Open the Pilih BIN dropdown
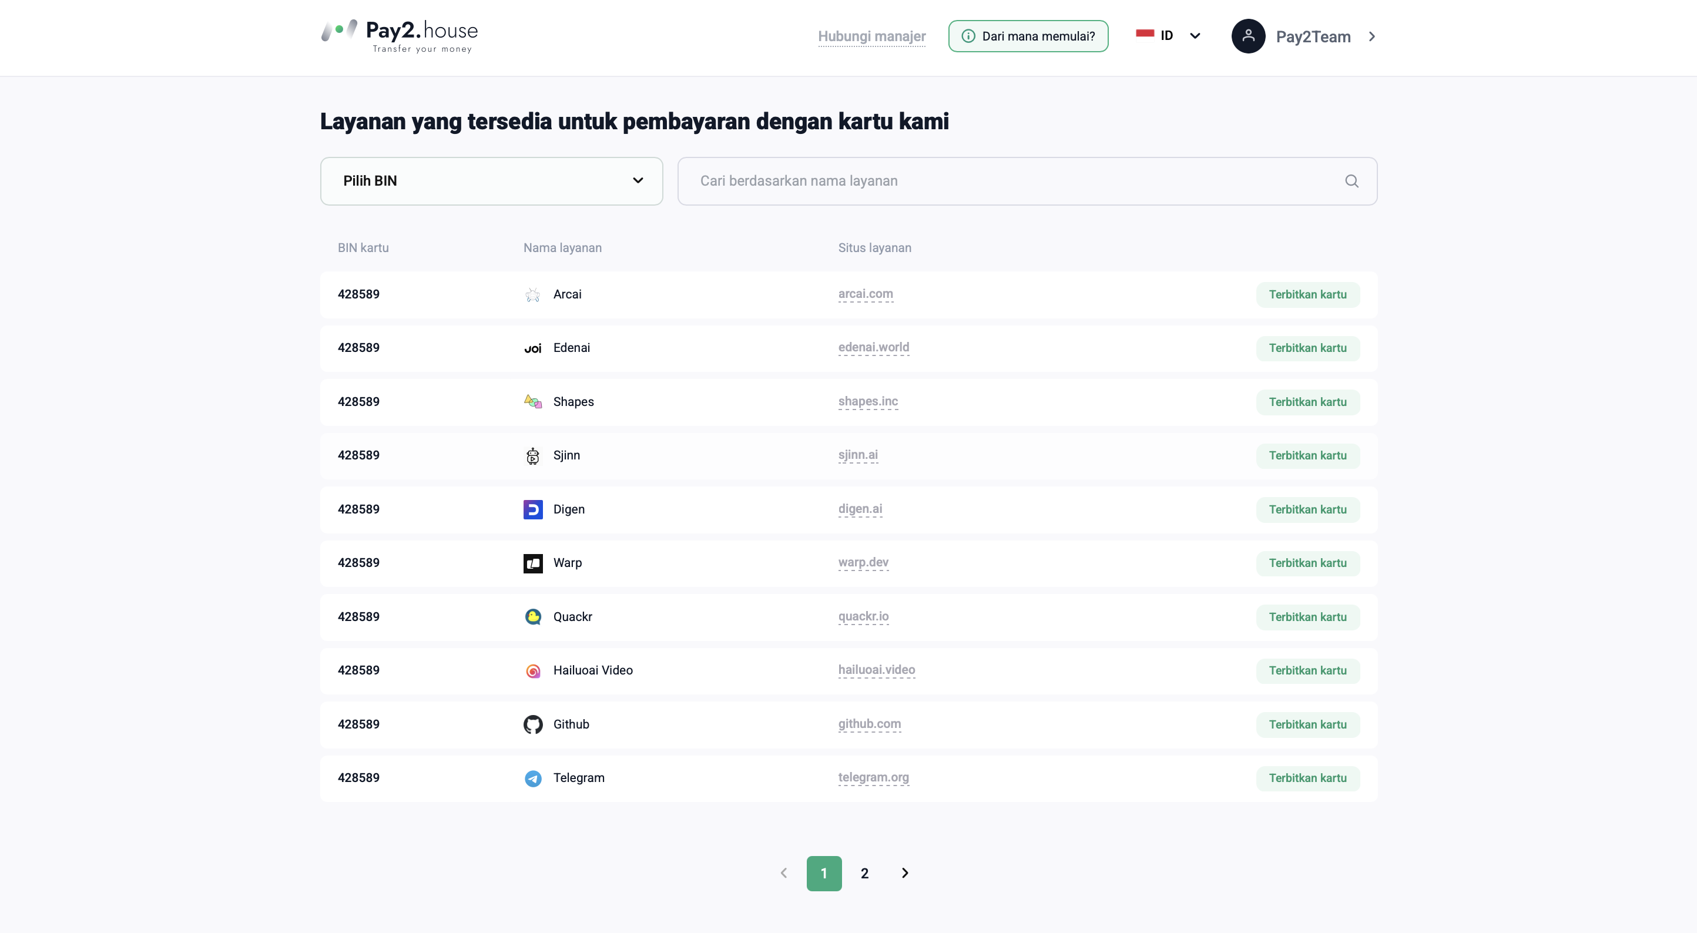Screen dimensions: 1697x933 pyautogui.click(x=491, y=181)
